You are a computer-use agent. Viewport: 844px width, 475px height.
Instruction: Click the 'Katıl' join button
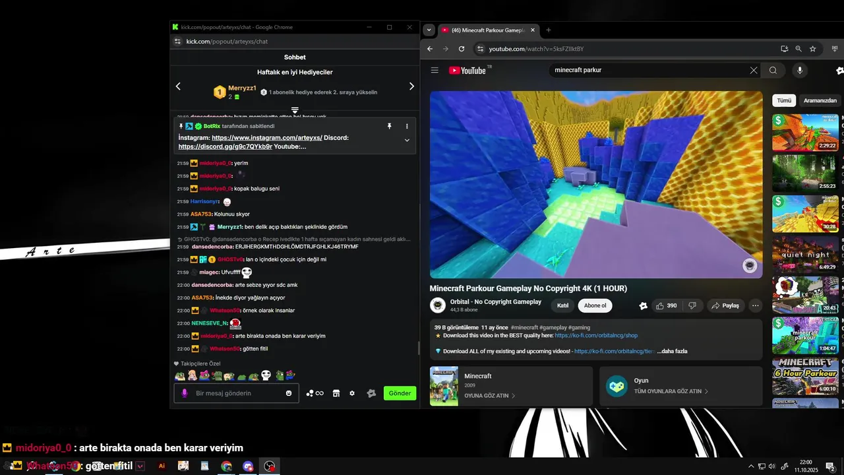coord(562,305)
